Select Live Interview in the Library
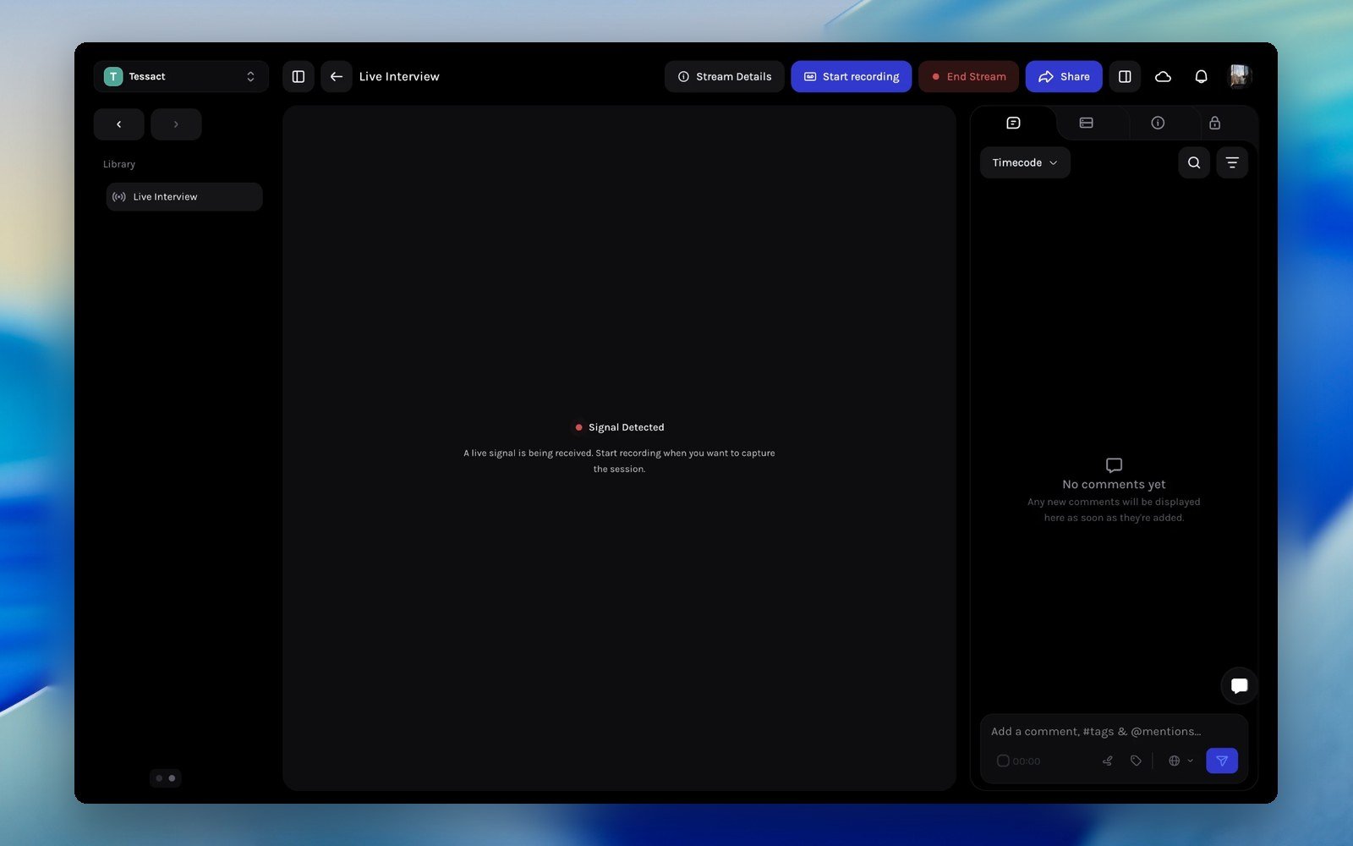This screenshot has width=1353, height=846. (184, 196)
